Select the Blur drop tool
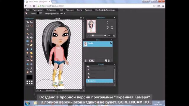The width and height of the screenshot is (189, 106). [27, 49]
